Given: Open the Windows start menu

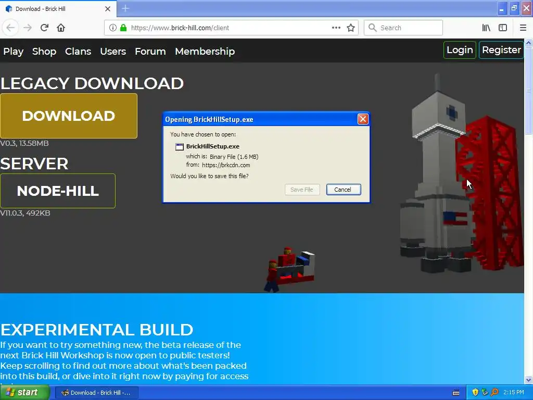Looking at the screenshot, I should coord(25,392).
